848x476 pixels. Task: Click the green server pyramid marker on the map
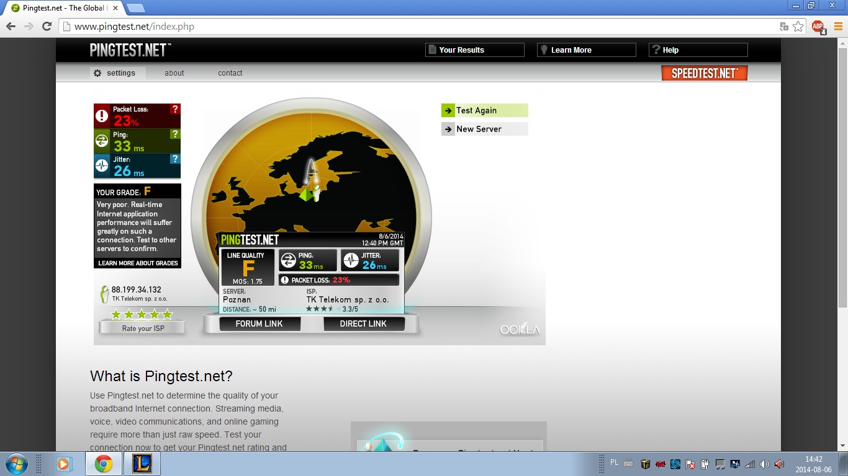pyautogui.click(x=305, y=195)
